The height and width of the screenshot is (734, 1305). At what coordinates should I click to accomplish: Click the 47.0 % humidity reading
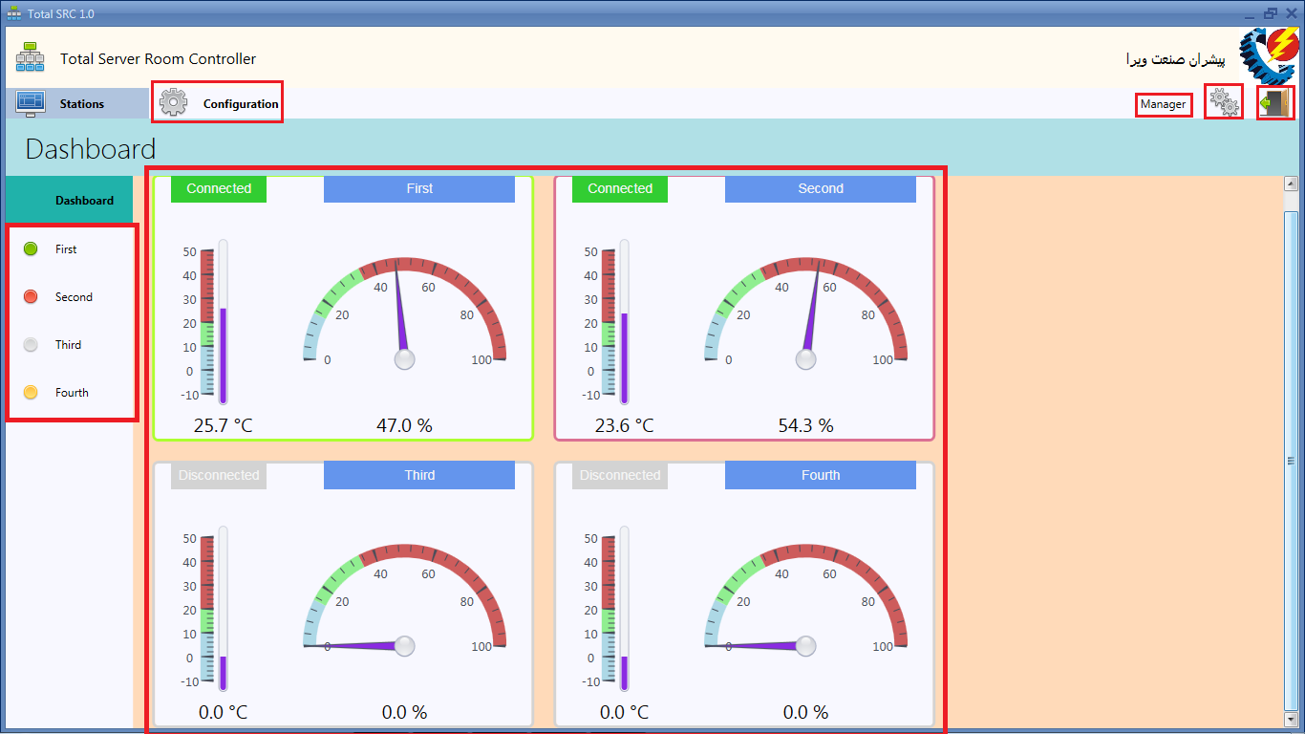(404, 425)
